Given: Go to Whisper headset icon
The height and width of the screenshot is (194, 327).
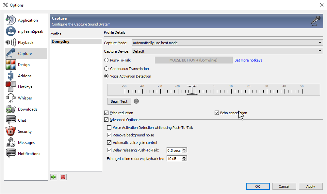Looking at the screenshot, I should pos(10,98).
